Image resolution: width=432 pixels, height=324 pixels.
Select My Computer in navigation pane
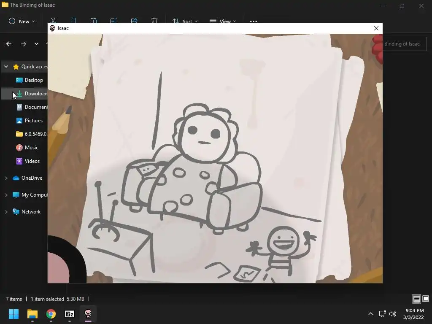(x=30, y=195)
